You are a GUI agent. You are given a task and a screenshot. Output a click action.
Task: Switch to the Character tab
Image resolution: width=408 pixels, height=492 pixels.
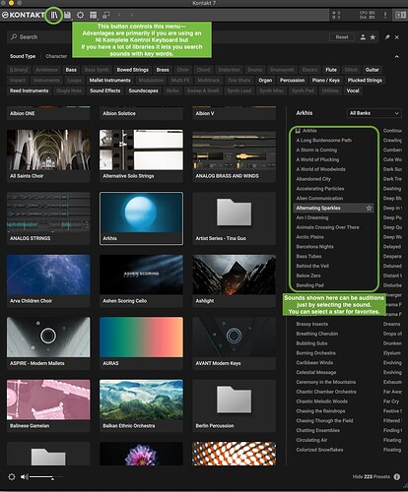coord(56,56)
